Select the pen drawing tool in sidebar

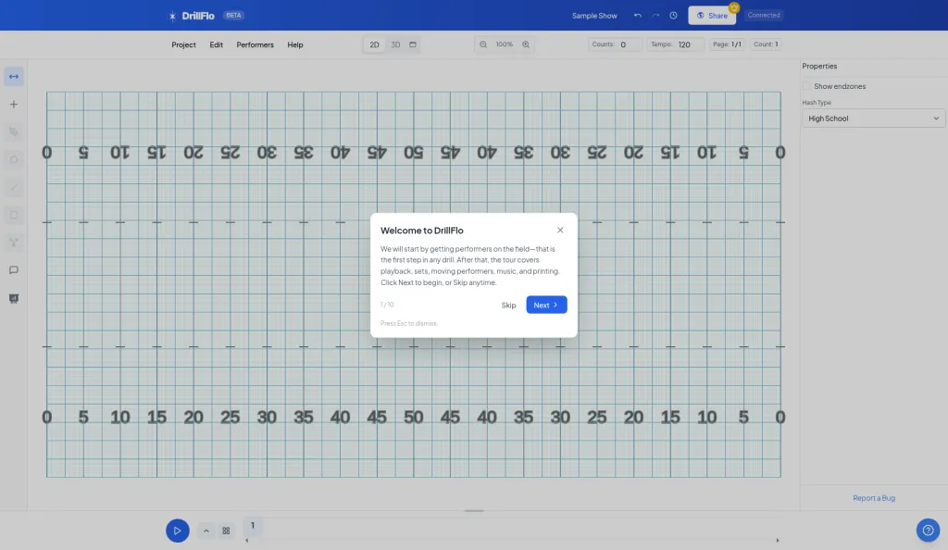[13, 131]
